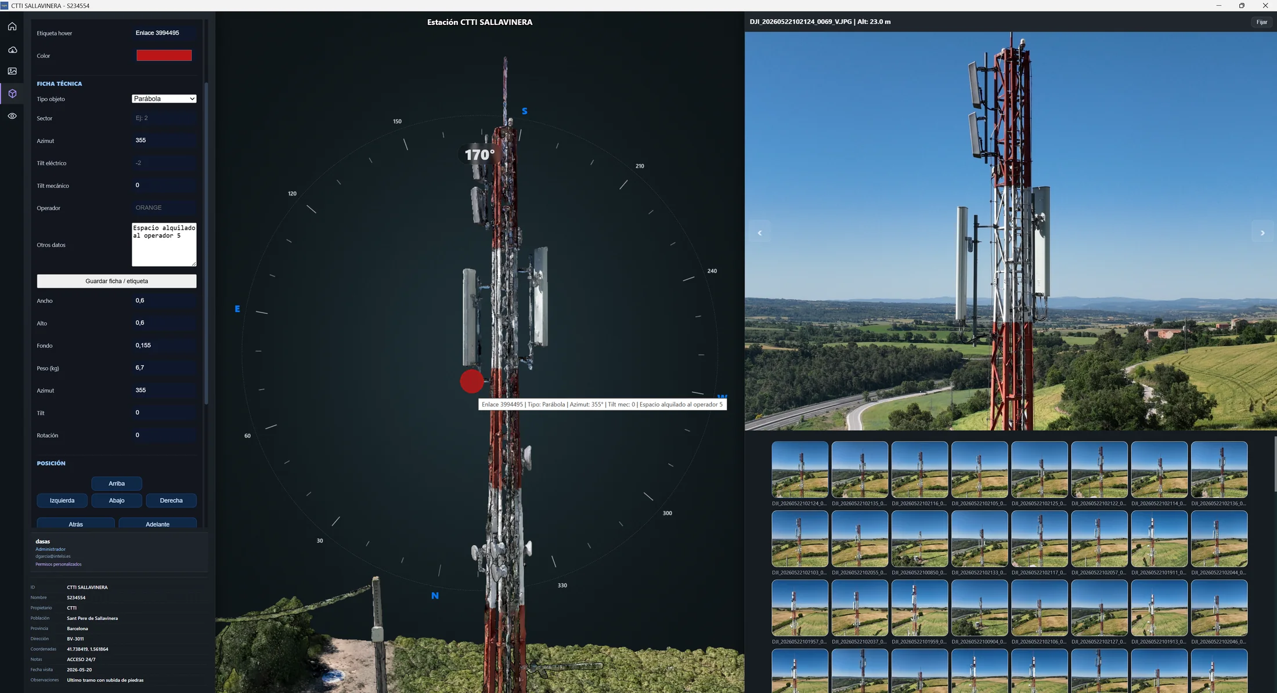
Task: Select the red parabola marker on tower
Action: click(472, 381)
